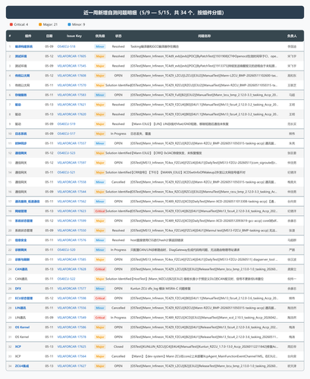Select bold OS Kernel component in row 30
Viewport: 310px width, 379px height.
pyautogui.click(x=22, y=327)
